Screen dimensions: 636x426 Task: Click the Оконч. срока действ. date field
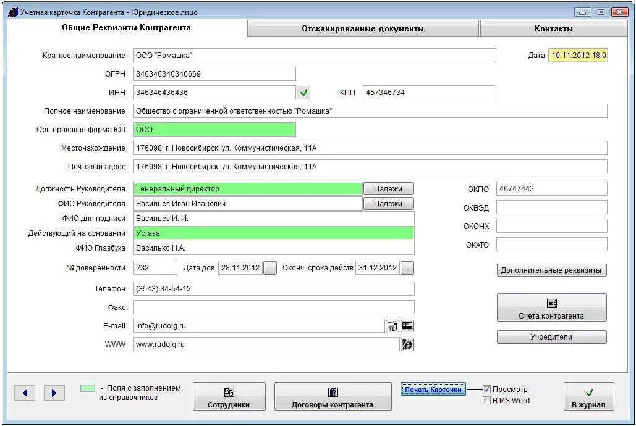(377, 268)
